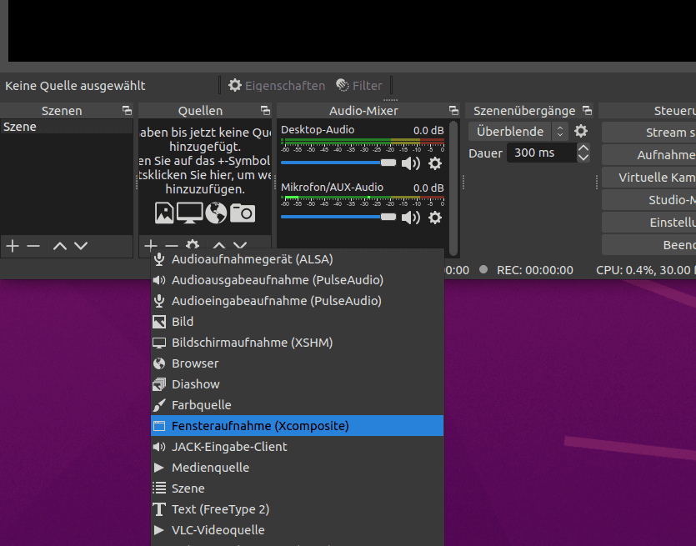
Task: Mute the Desktop-Audio speaker
Action: 411,163
